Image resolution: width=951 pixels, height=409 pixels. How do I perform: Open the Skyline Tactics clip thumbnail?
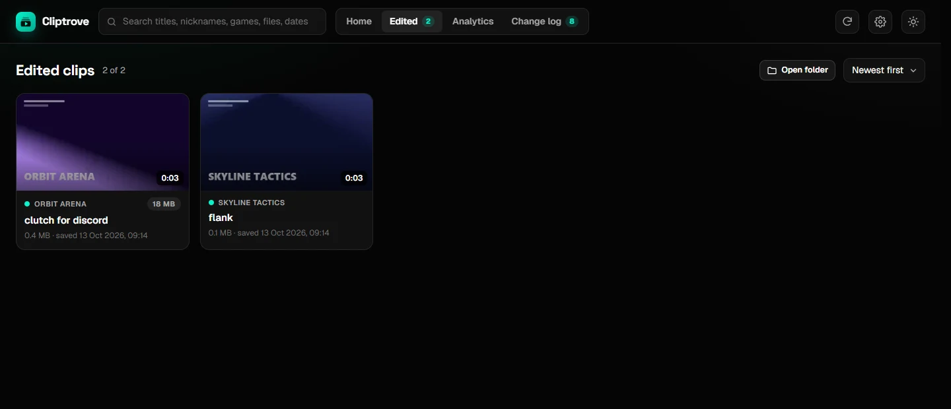pyautogui.click(x=287, y=142)
